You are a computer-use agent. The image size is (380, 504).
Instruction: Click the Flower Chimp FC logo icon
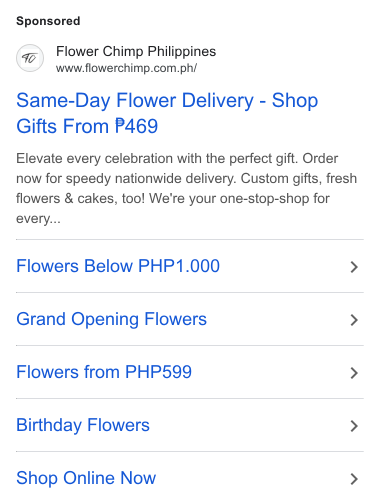(x=30, y=58)
